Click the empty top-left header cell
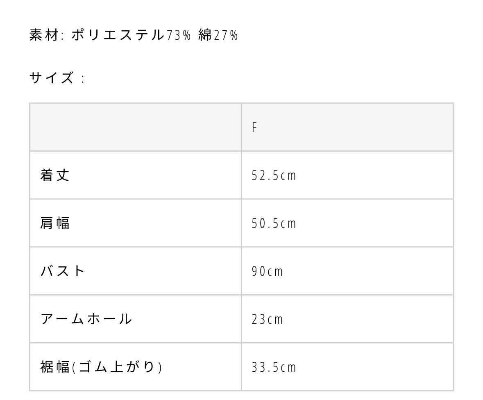The width and height of the screenshot is (483, 400). coord(135,127)
